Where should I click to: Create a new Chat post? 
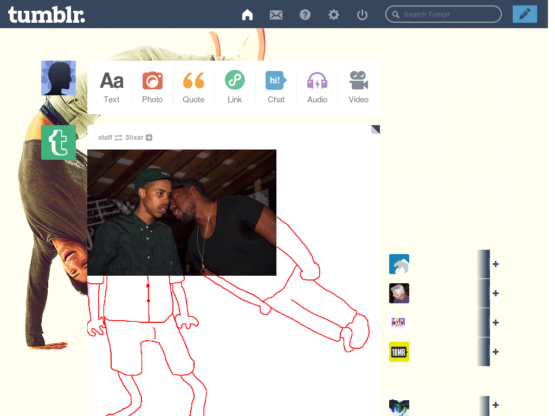276,87
